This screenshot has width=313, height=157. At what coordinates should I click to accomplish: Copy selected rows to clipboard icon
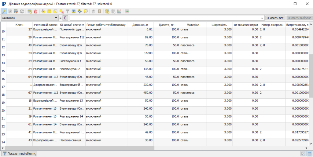(x=93, y=11)
